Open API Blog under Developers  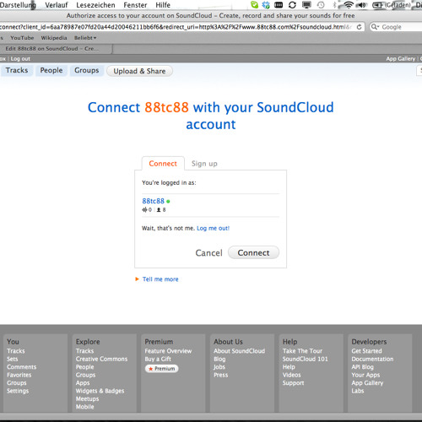point(362,367)
